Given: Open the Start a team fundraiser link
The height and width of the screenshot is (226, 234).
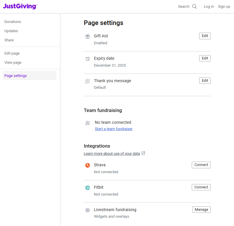Looking at the screenshot, I should point(114,129).
